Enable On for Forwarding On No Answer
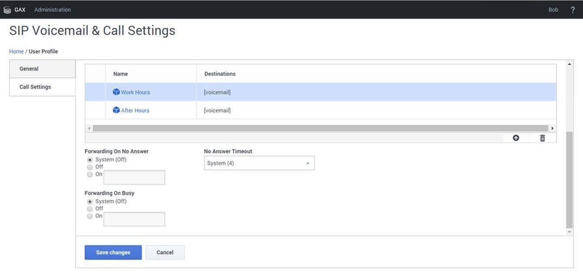This screenshot has width=583, height=277. point(90,174)
